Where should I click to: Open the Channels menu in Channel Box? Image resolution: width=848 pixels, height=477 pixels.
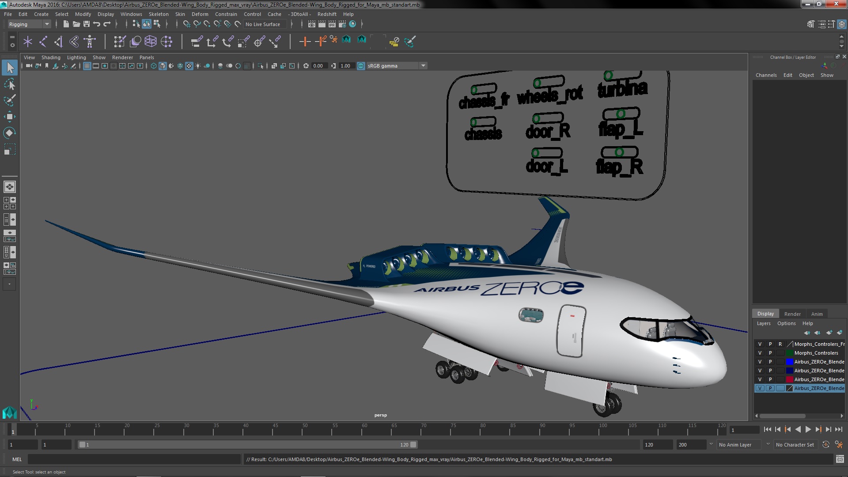click(x=766, y=75)
